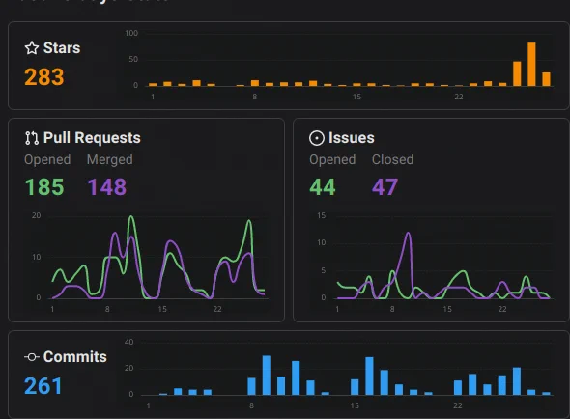Viewport: 570px width, 419px height.
Task: Click the Merged label
Action: click(x=110, y=160)
